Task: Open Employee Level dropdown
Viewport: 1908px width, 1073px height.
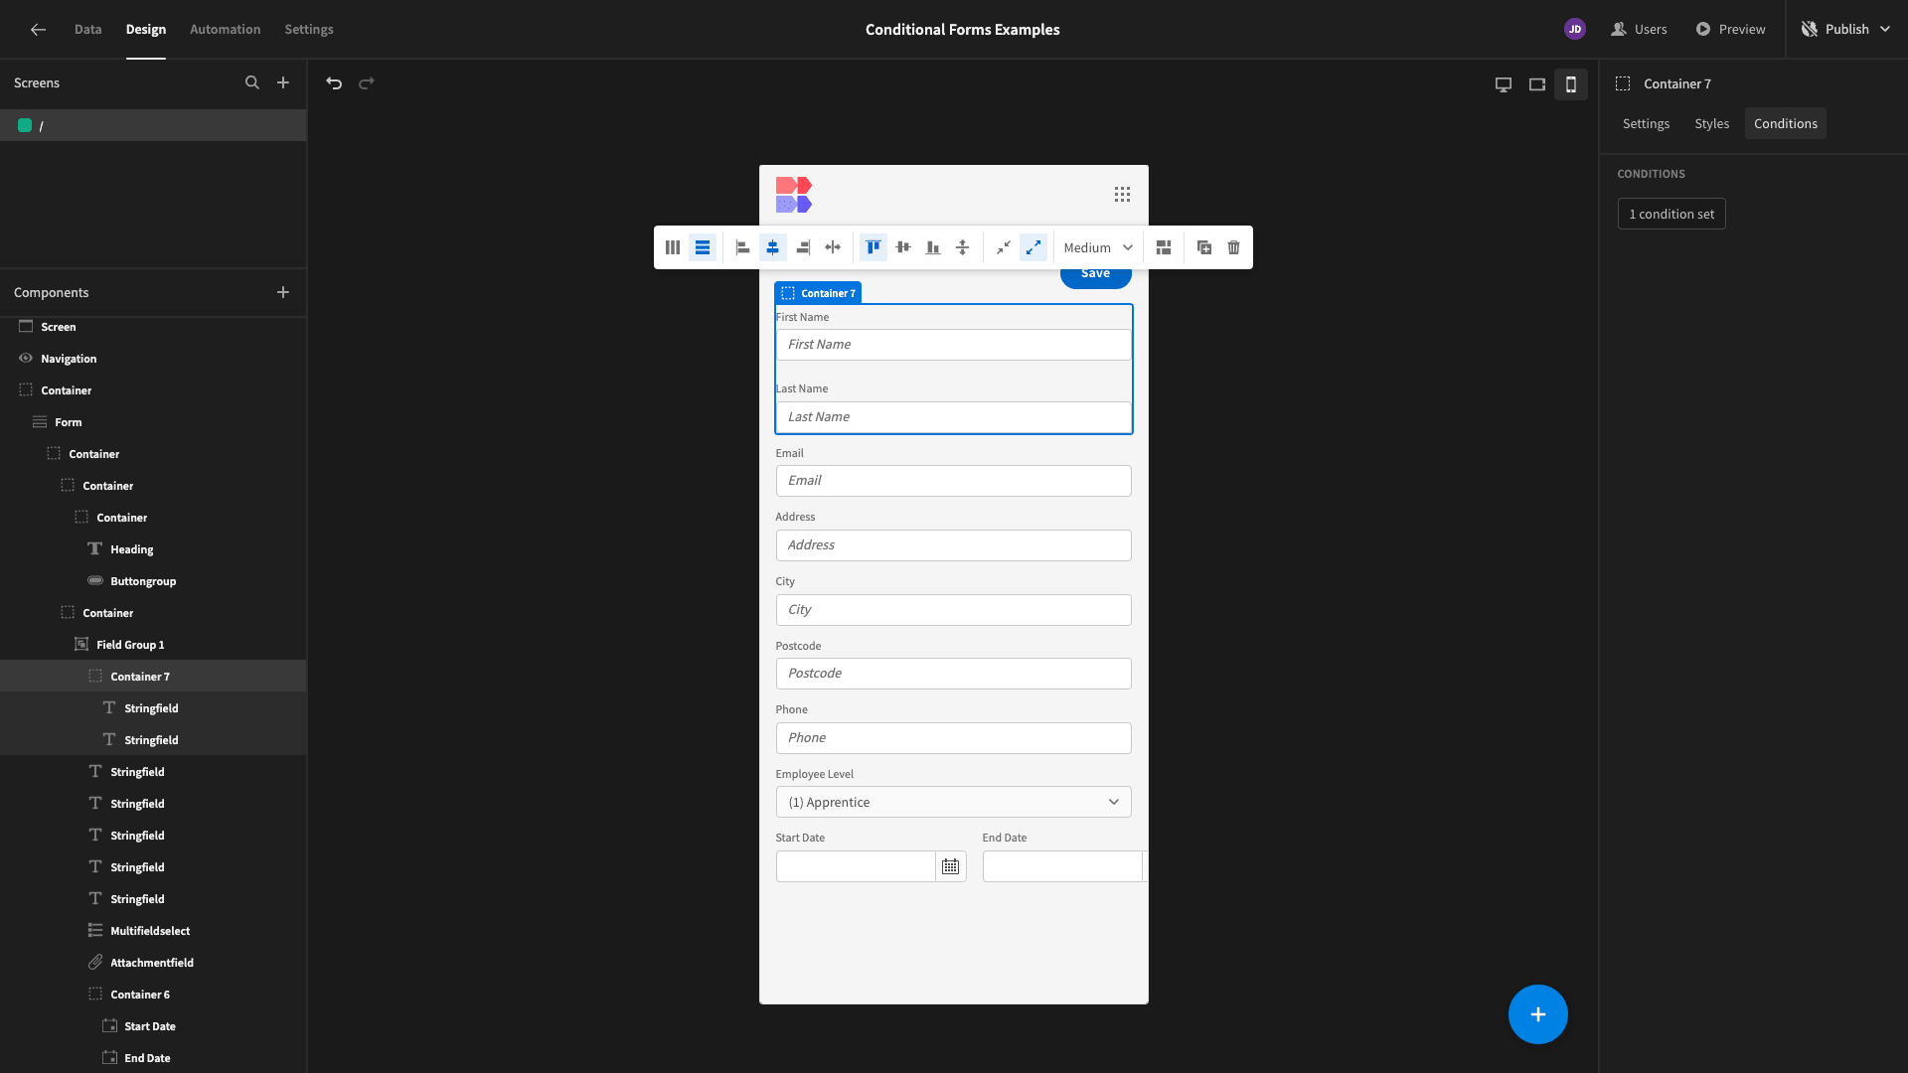Action: tap(953, 802)
